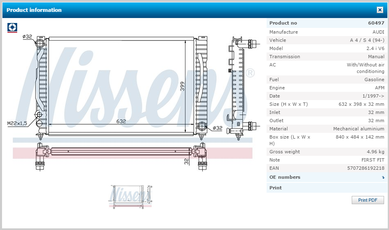This screenshot has height=230, width=389.
Task: Click the Material value Mechanical aluminium
Action: tap(359, 129)
